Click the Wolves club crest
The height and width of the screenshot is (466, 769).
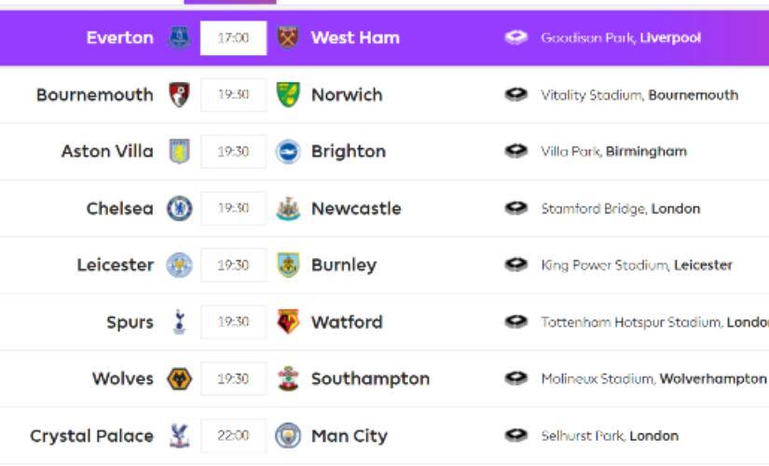click(x=179, y=379)
